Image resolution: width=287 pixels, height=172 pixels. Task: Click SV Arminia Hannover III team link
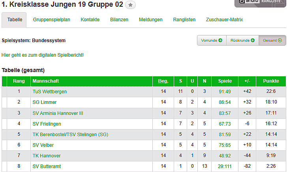tap(58, 113)
